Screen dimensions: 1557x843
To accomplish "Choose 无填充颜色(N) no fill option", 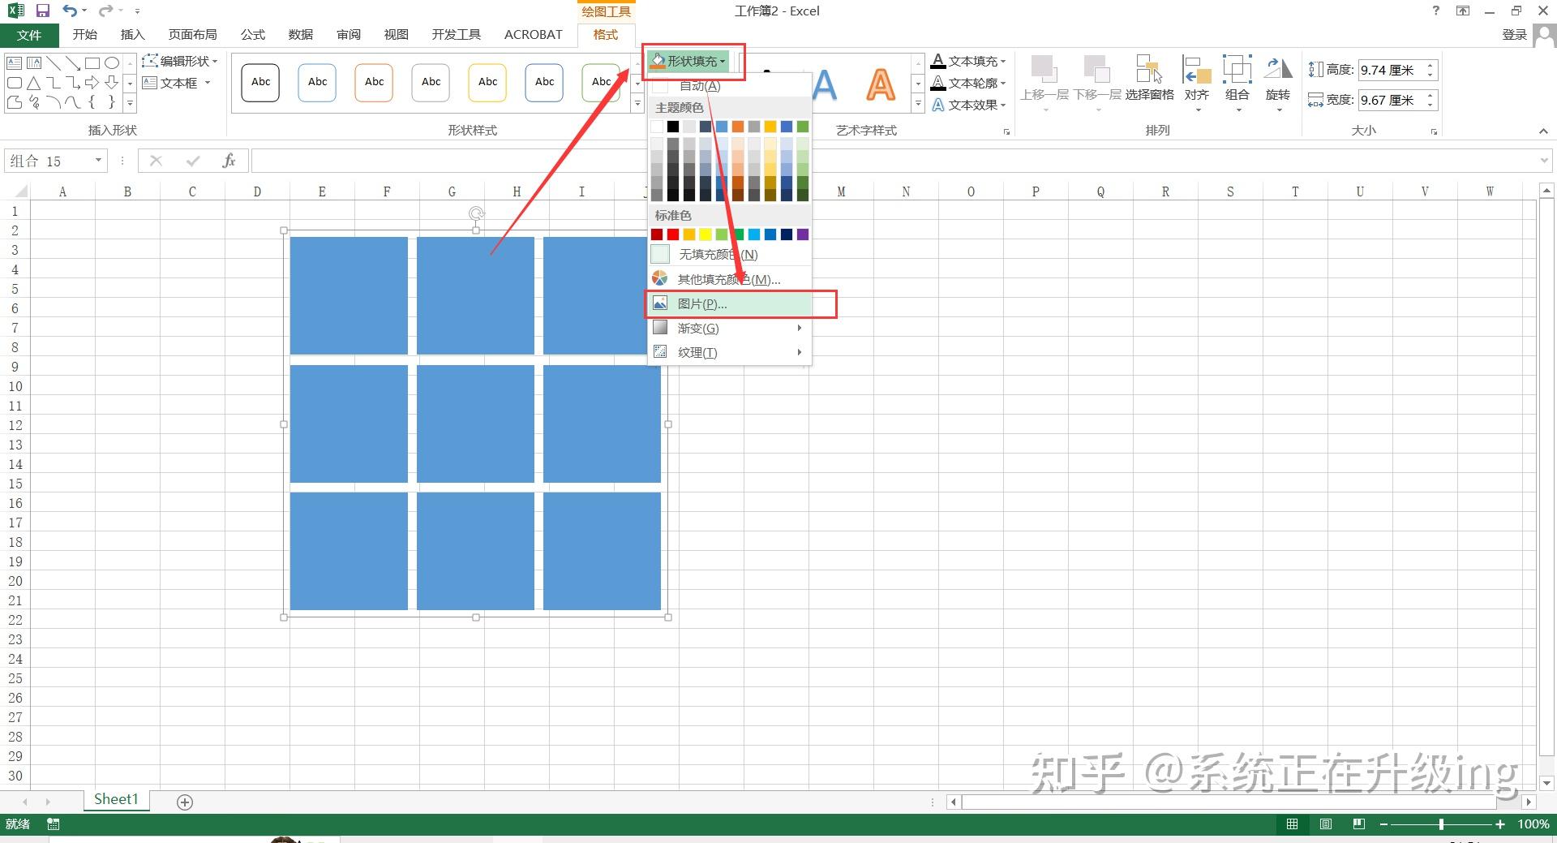I will [x=729, y=255].
